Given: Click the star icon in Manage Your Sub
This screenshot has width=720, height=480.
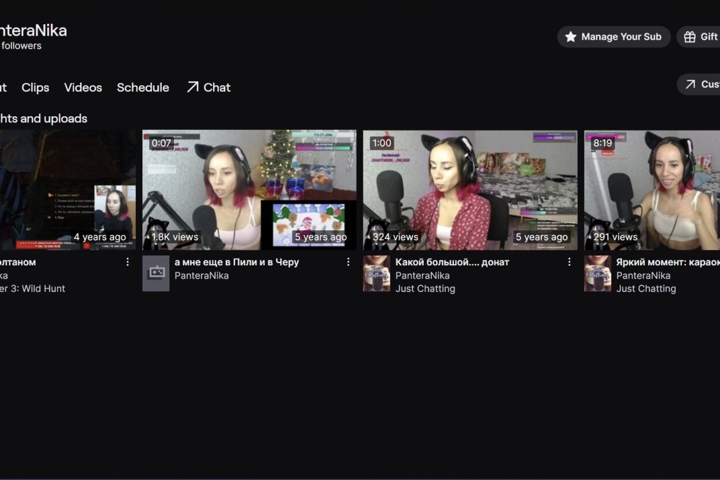Looking at the screenshot, I should coord(570,37).
